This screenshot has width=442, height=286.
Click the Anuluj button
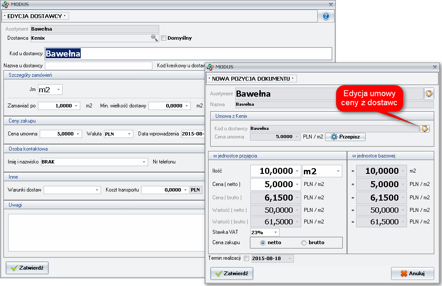(x=412, y=273)
